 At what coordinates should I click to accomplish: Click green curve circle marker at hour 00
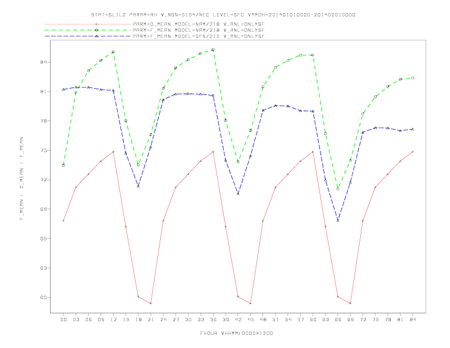click(64, 165)
